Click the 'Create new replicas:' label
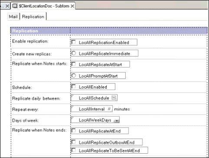 pos(32,54)
